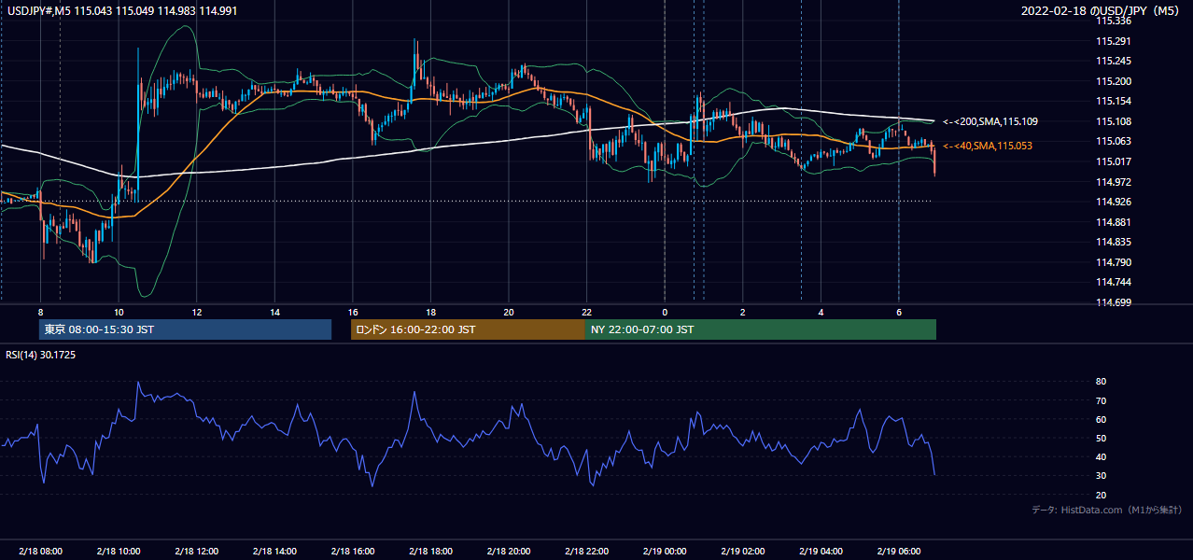This screenshot has height=560, width=1193.
Task: Click the RSI scale value 40
Action: tap(1102, 456)
